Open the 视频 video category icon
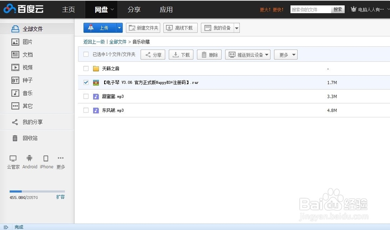Viewport: 390px width, 230px height. click(x=15, y=67)
